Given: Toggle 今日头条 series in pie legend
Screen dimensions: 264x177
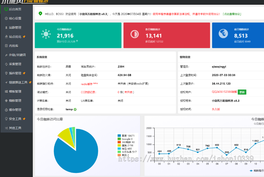Looking at the screenshot, I should [127, 152].
